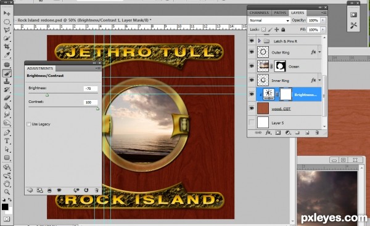Toggle adjustment visibility eye in Adjustments panel

59,190
